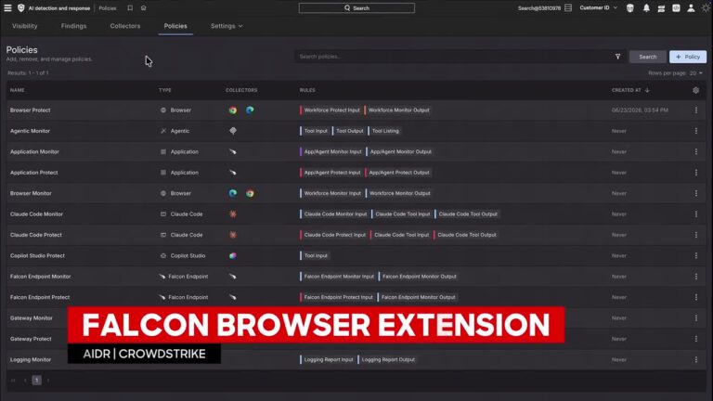Open the Browser Protect policy

coord(30,110)
